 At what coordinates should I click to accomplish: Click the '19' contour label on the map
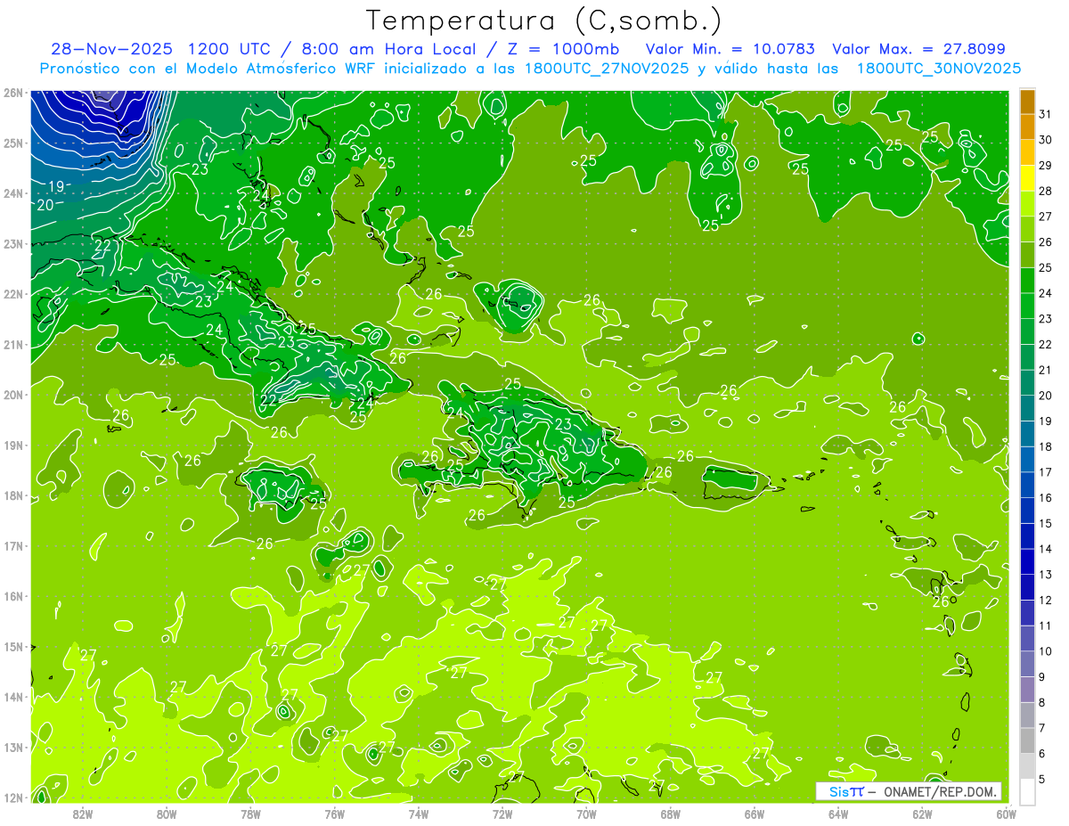point(56,186)
